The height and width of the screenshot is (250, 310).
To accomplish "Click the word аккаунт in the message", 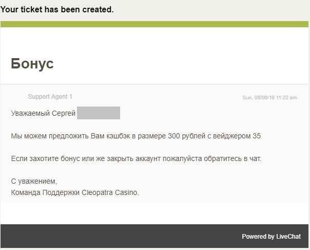I will [148, 158].
